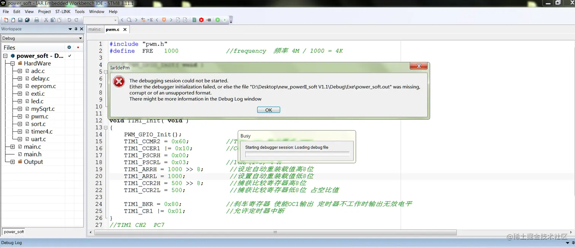Select main.h in the file tree
575x248 pixels.
pyautogui.click(x=33, y=154)
